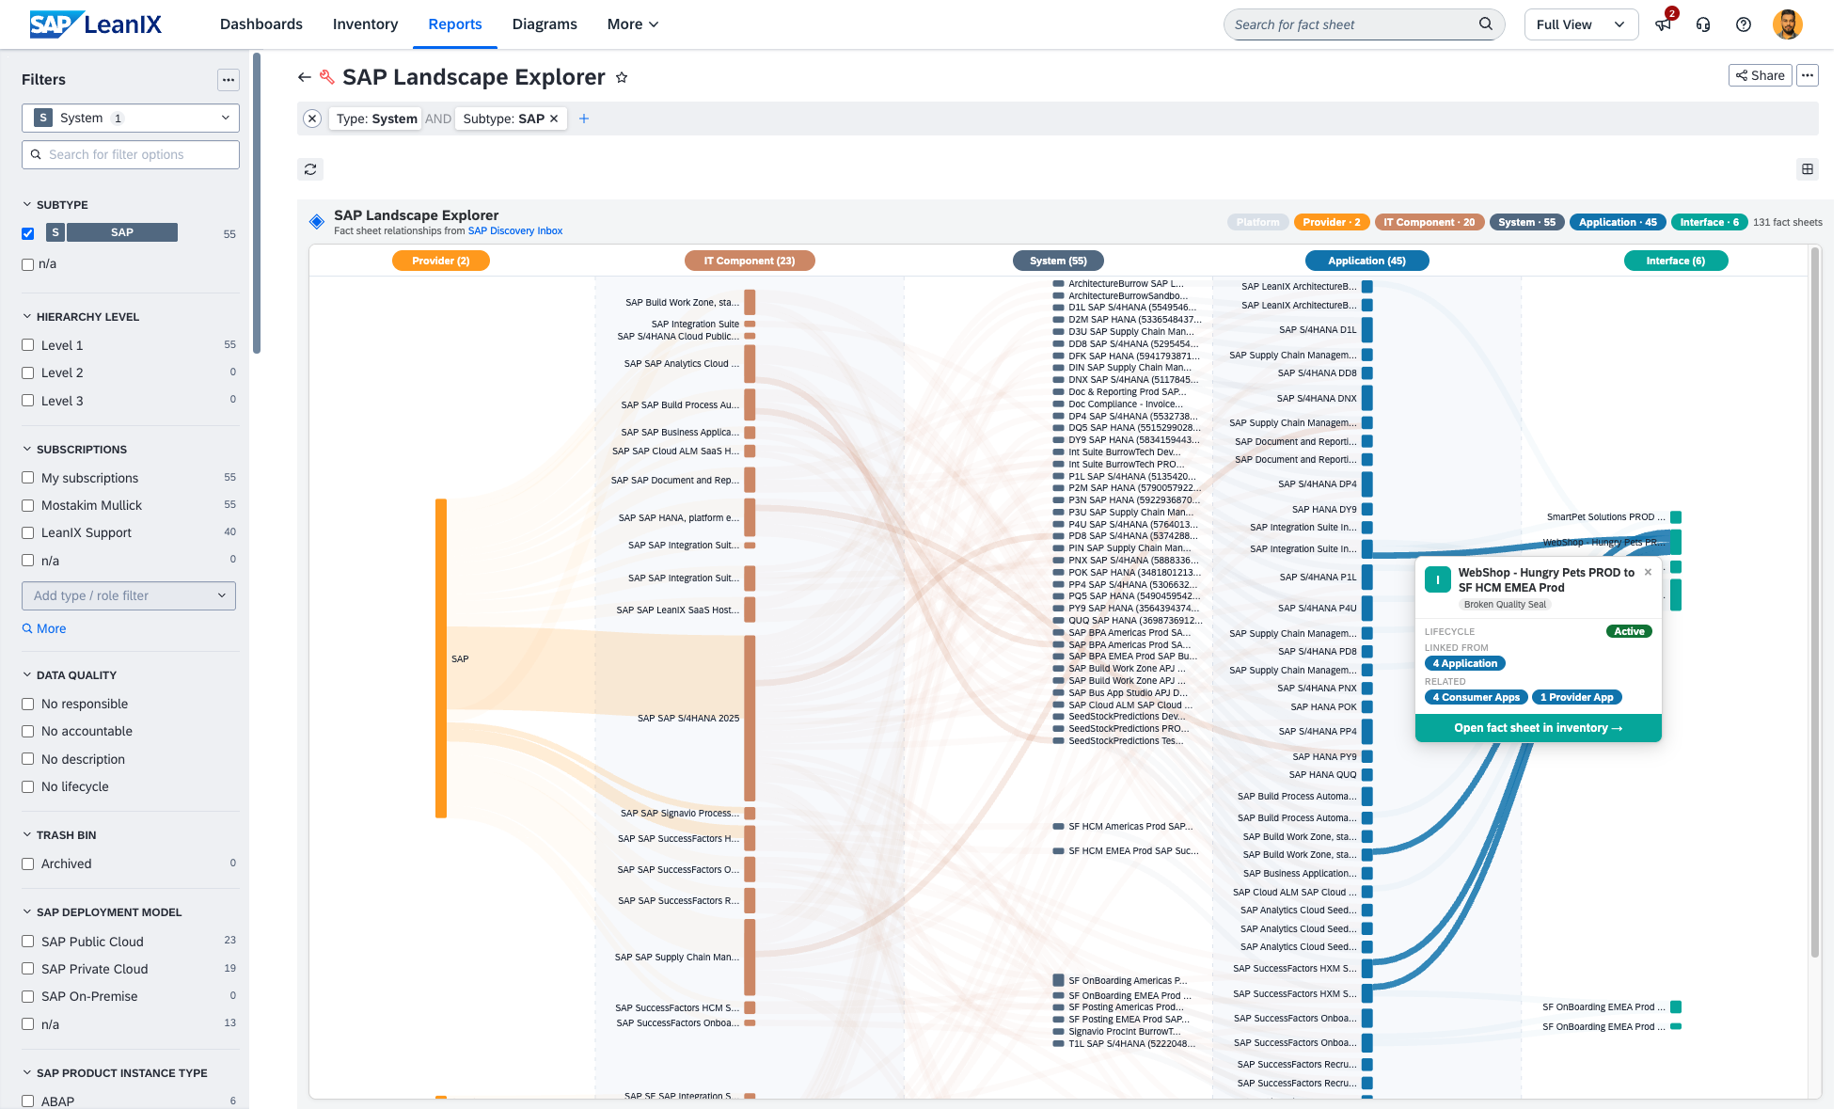Click the refresh report icon

click(x=310, y=169)
